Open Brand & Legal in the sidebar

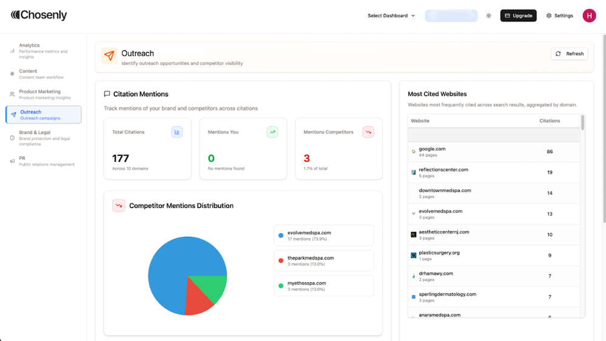43,138
